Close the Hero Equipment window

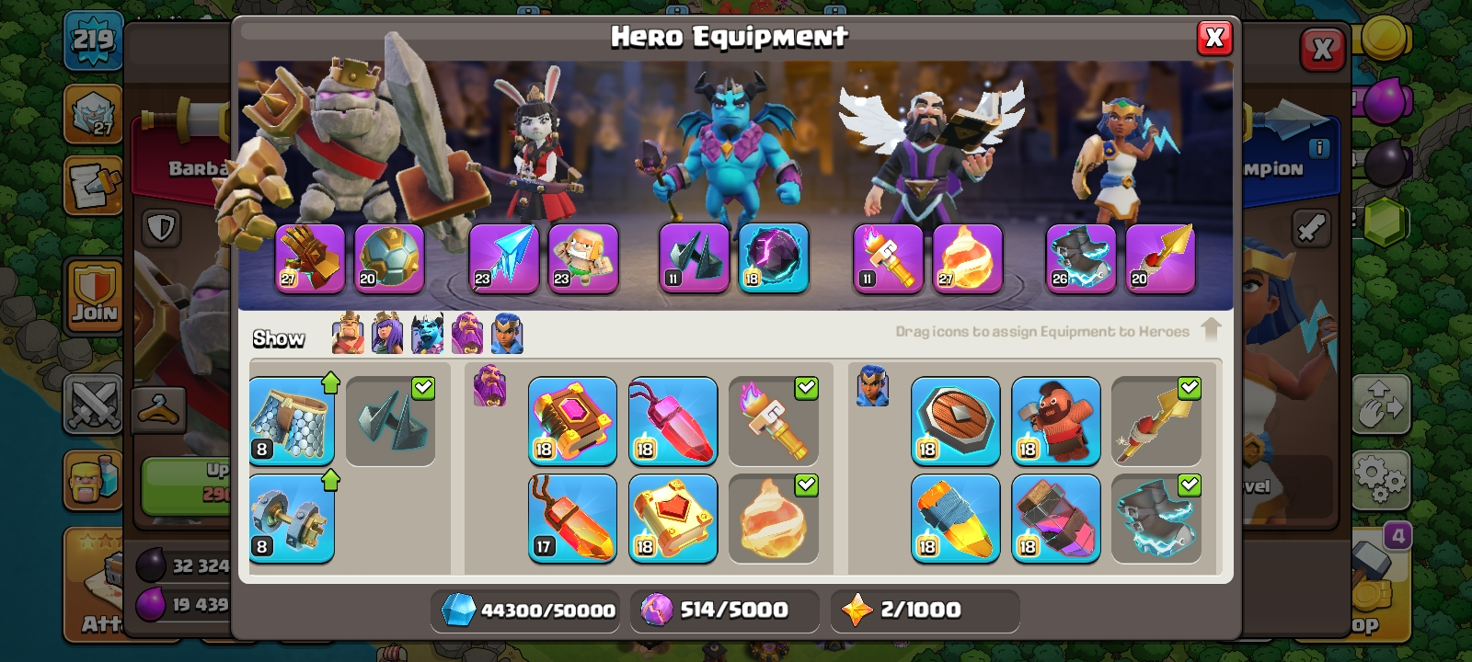1214,38
